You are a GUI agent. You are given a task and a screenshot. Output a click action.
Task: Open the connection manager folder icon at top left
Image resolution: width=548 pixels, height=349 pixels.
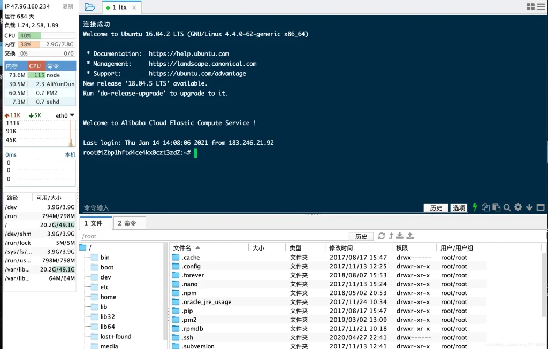click(x=89, y=7)
